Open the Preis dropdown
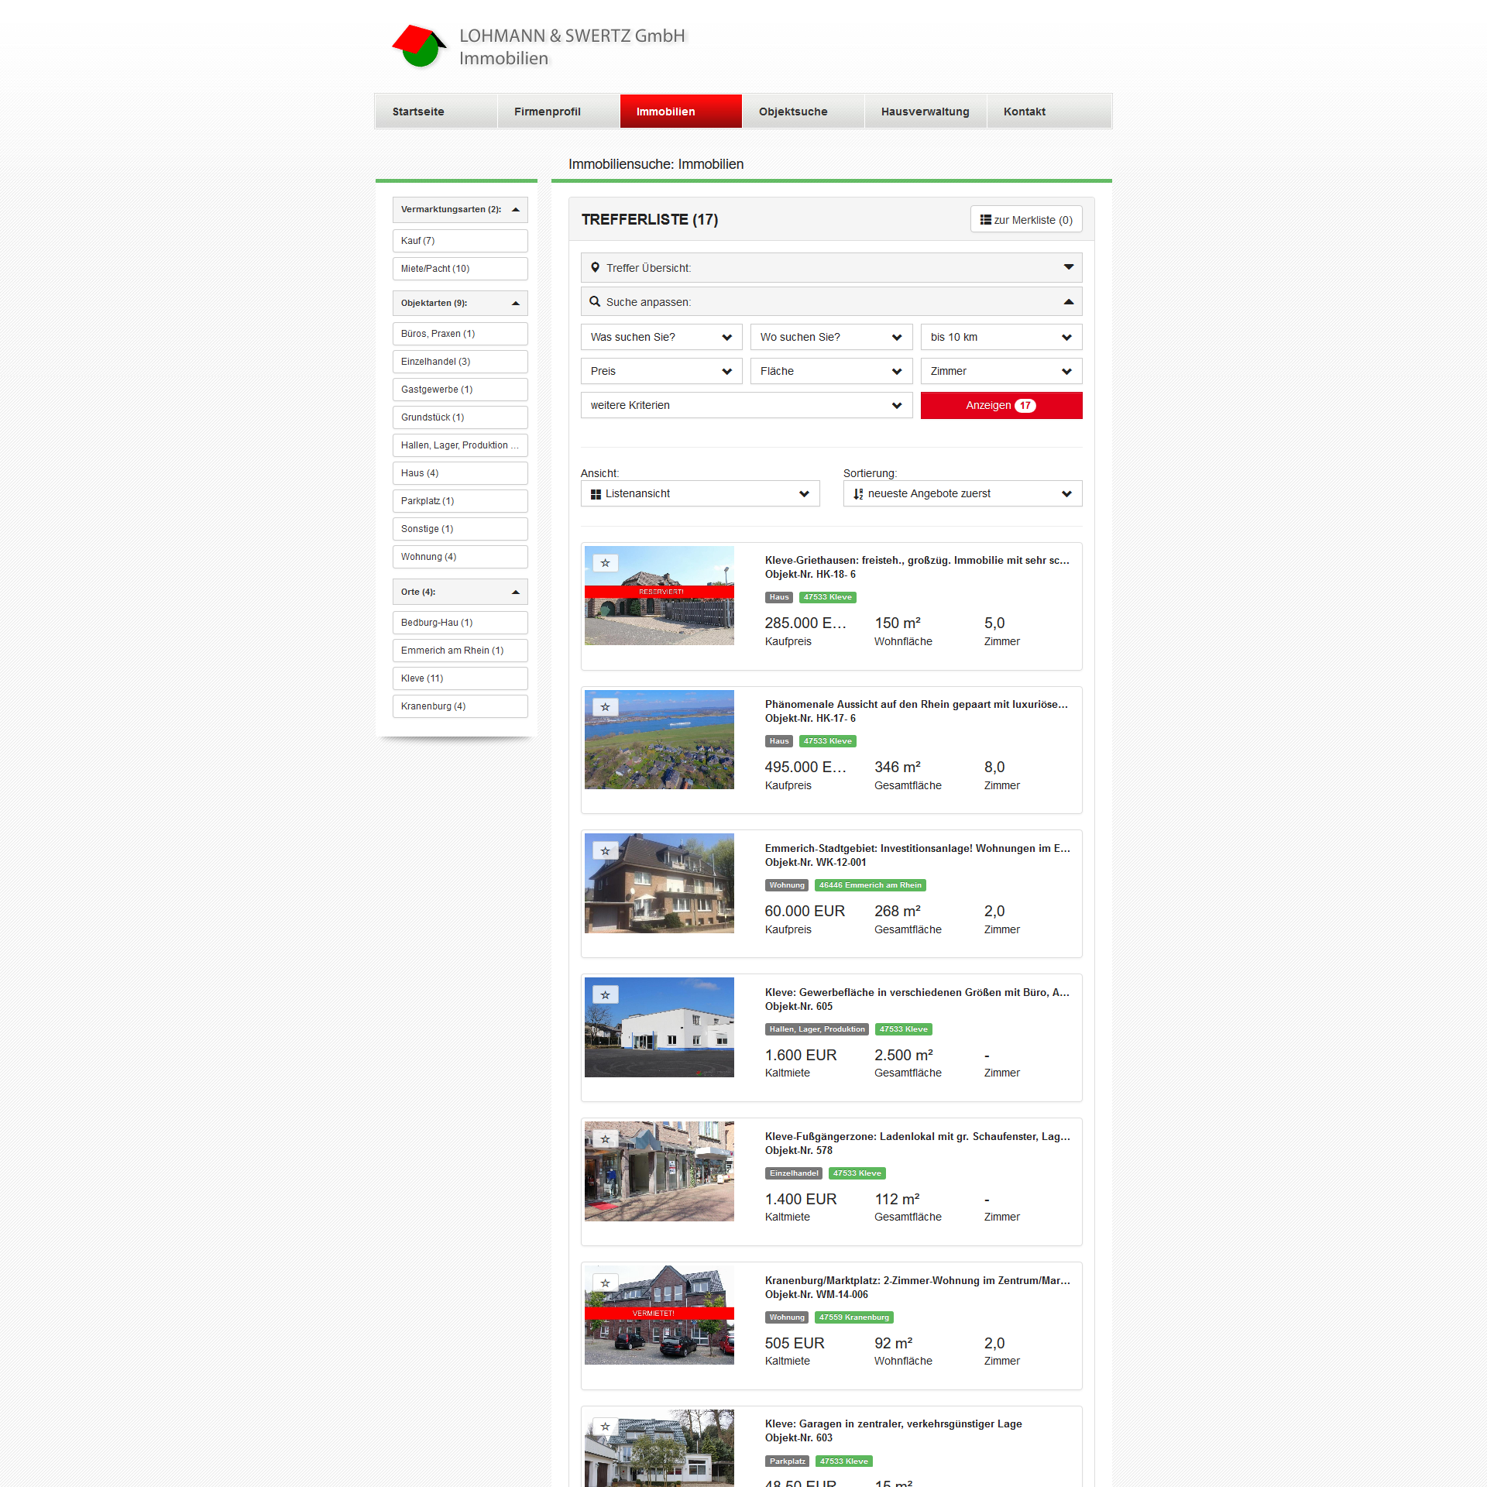Screen dimensions: 1487x1487 (x=661, y=372)
